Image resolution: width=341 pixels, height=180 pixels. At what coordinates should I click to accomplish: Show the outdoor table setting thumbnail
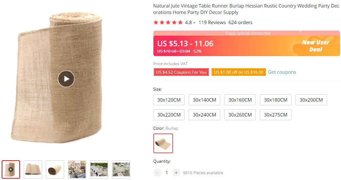[x=99, y=169]
